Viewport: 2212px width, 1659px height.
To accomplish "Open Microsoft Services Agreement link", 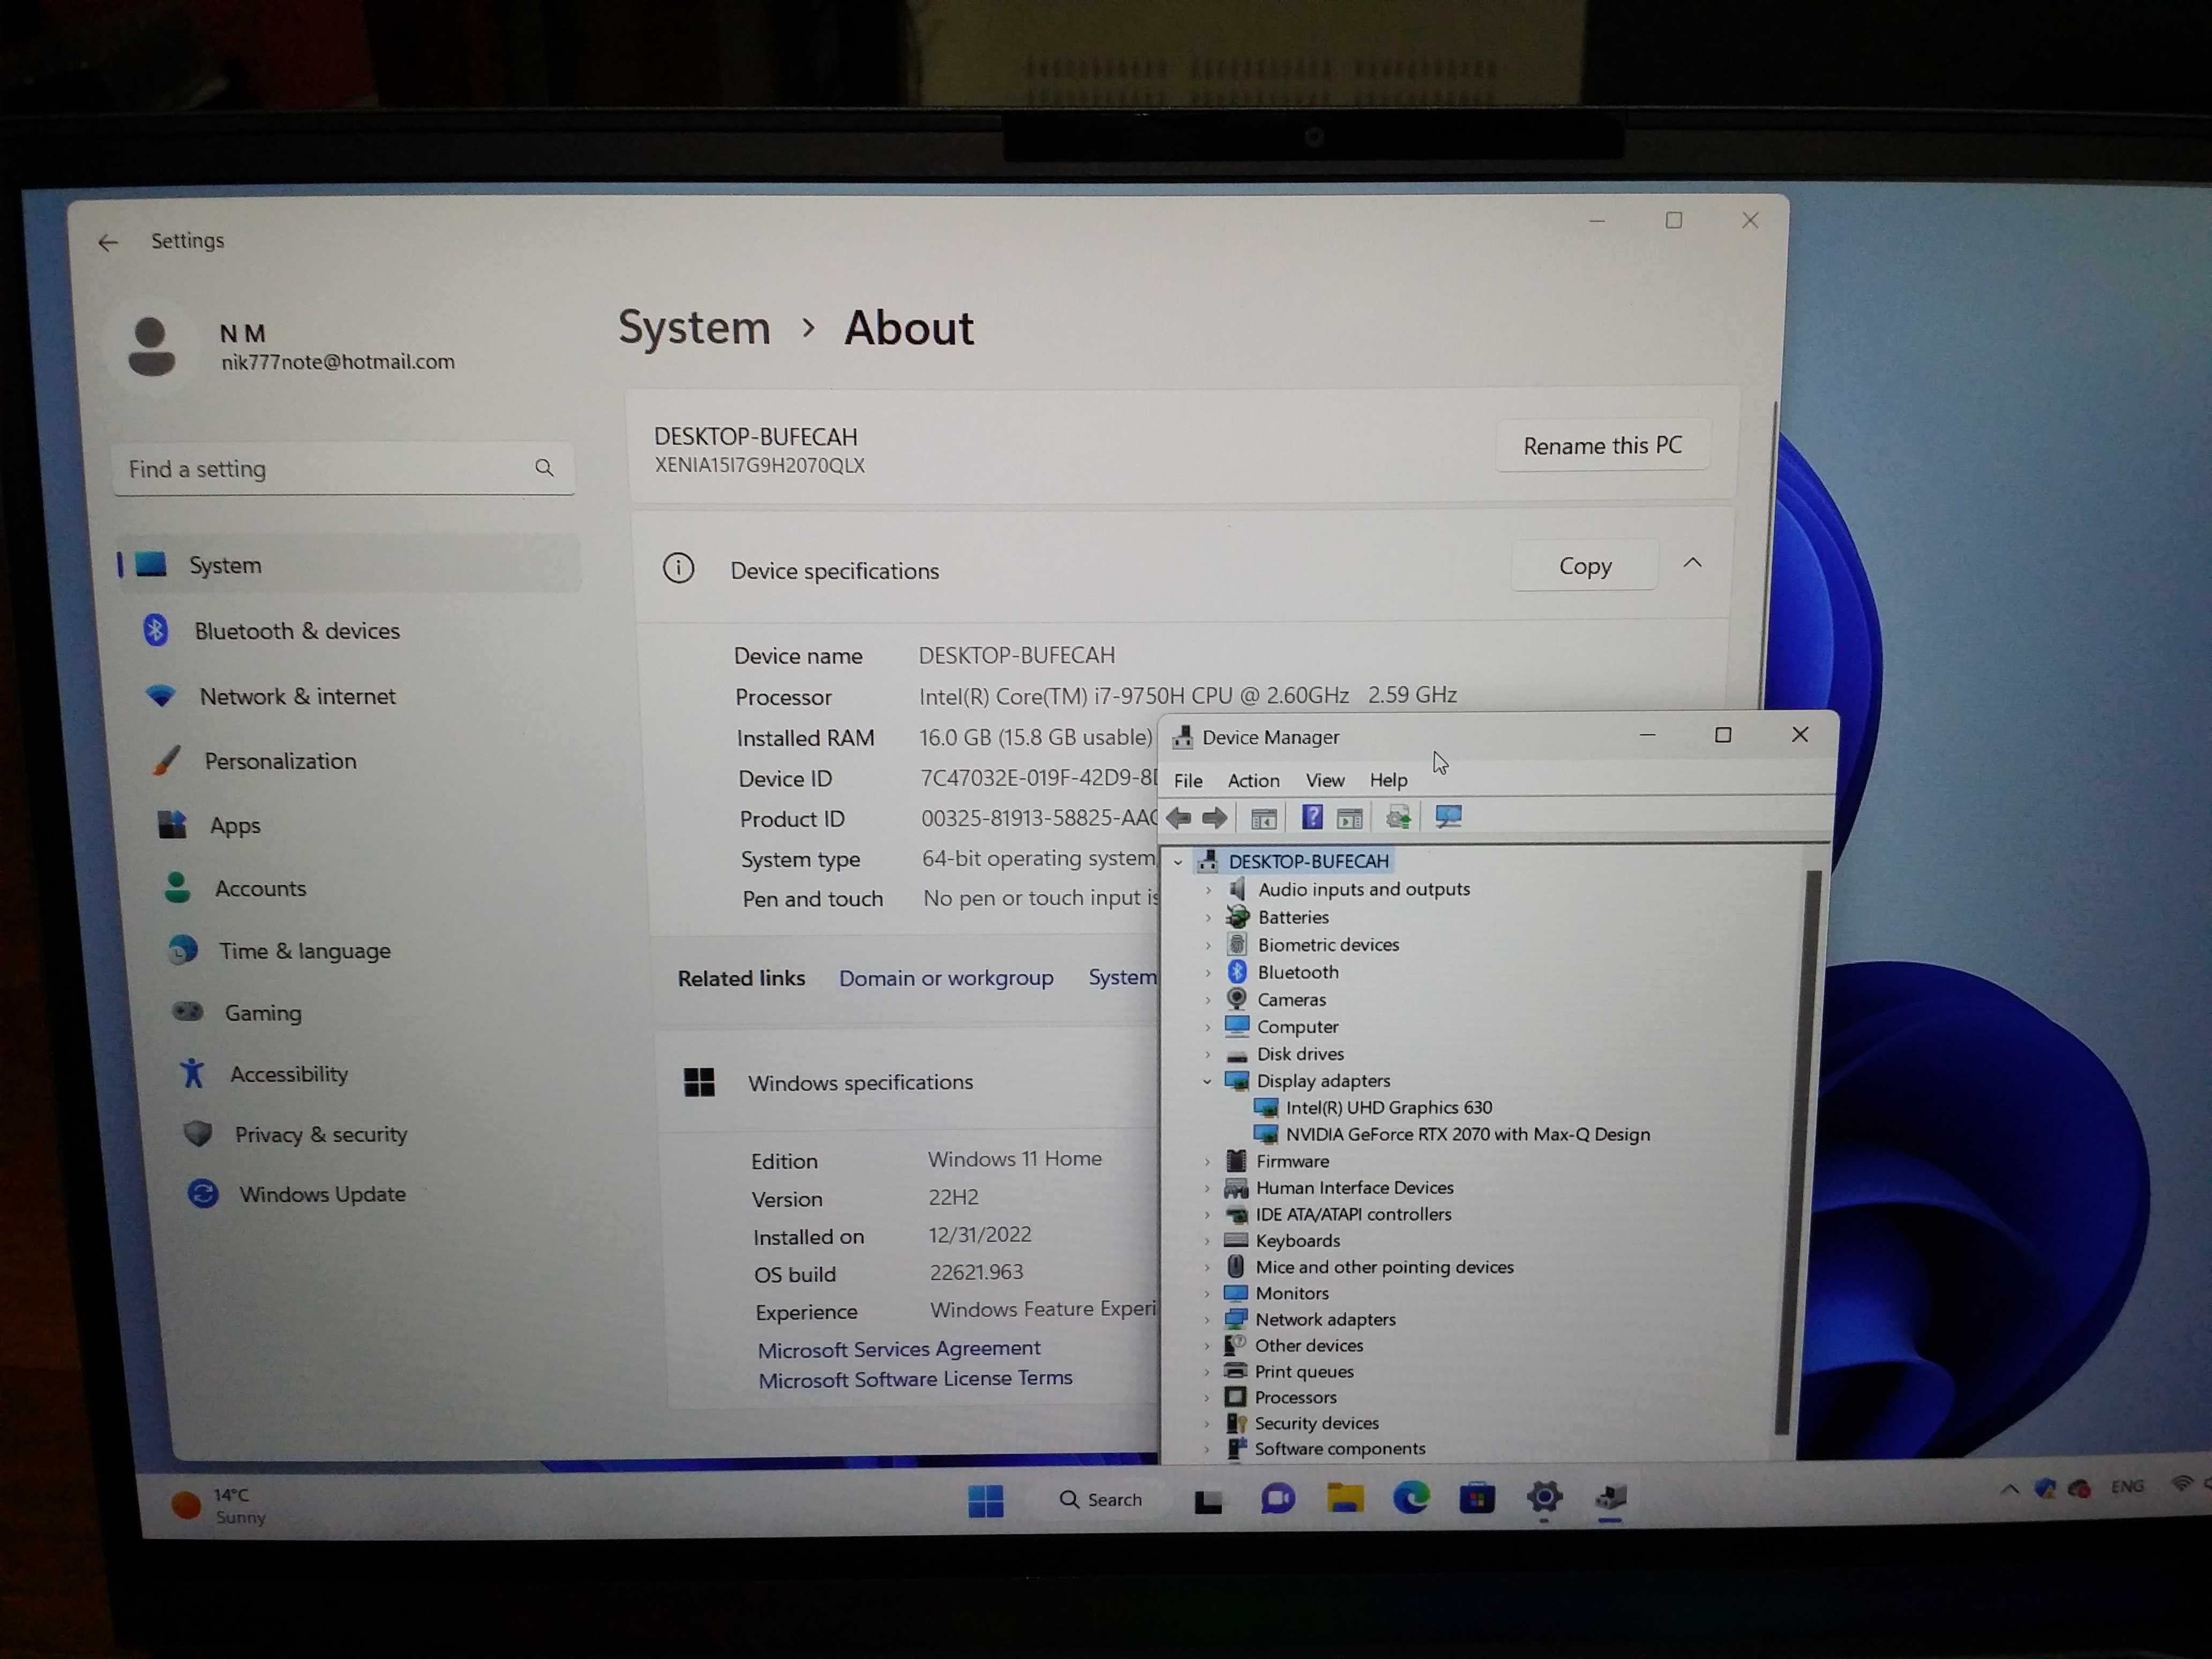I will click(898, 1349).
